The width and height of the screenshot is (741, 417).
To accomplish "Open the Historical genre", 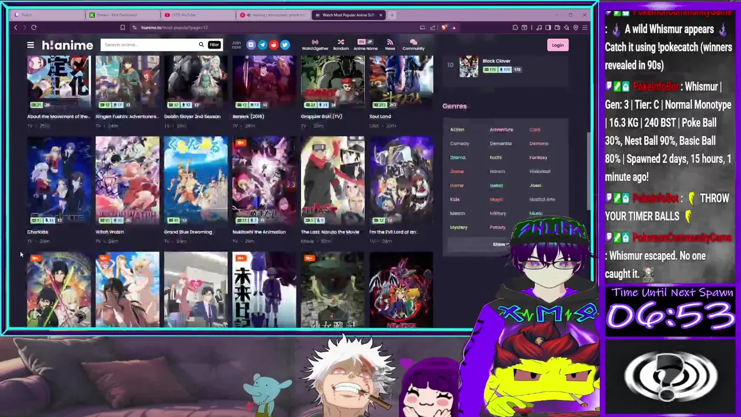I will pyautogui.click(x=540, y=171).
